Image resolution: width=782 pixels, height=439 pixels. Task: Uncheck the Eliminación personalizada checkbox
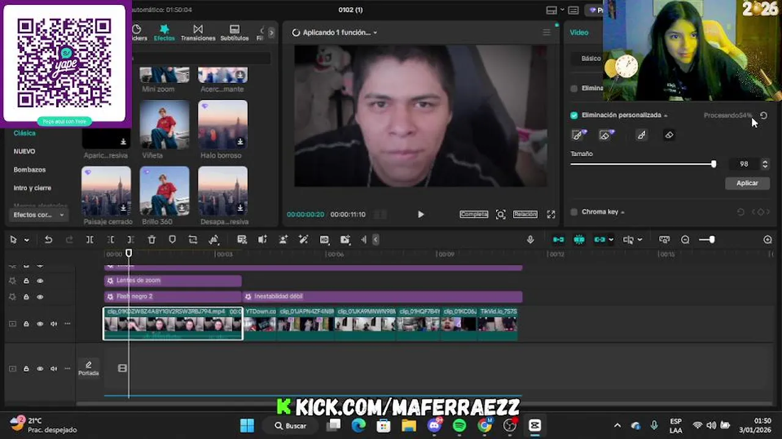click(x=574, y=115)
